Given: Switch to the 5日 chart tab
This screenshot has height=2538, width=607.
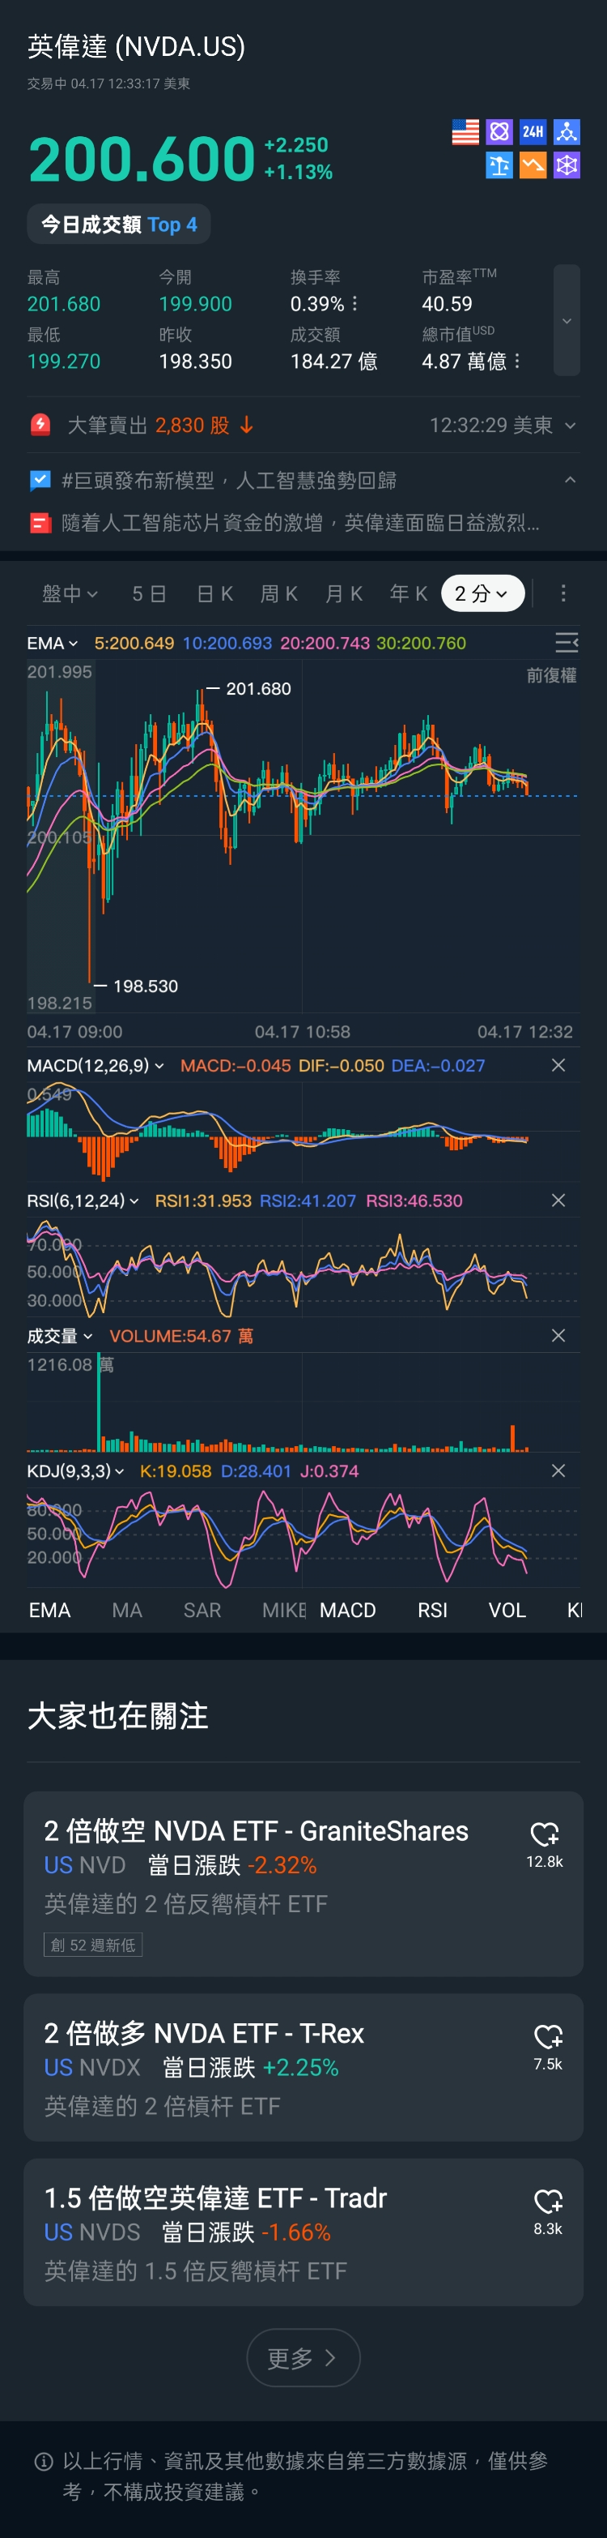Looking at the screenshot, I should coord(150,593).
